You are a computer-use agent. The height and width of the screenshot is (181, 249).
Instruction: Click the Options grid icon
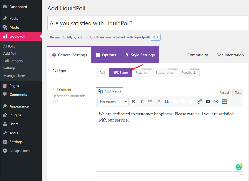[98, 55]
